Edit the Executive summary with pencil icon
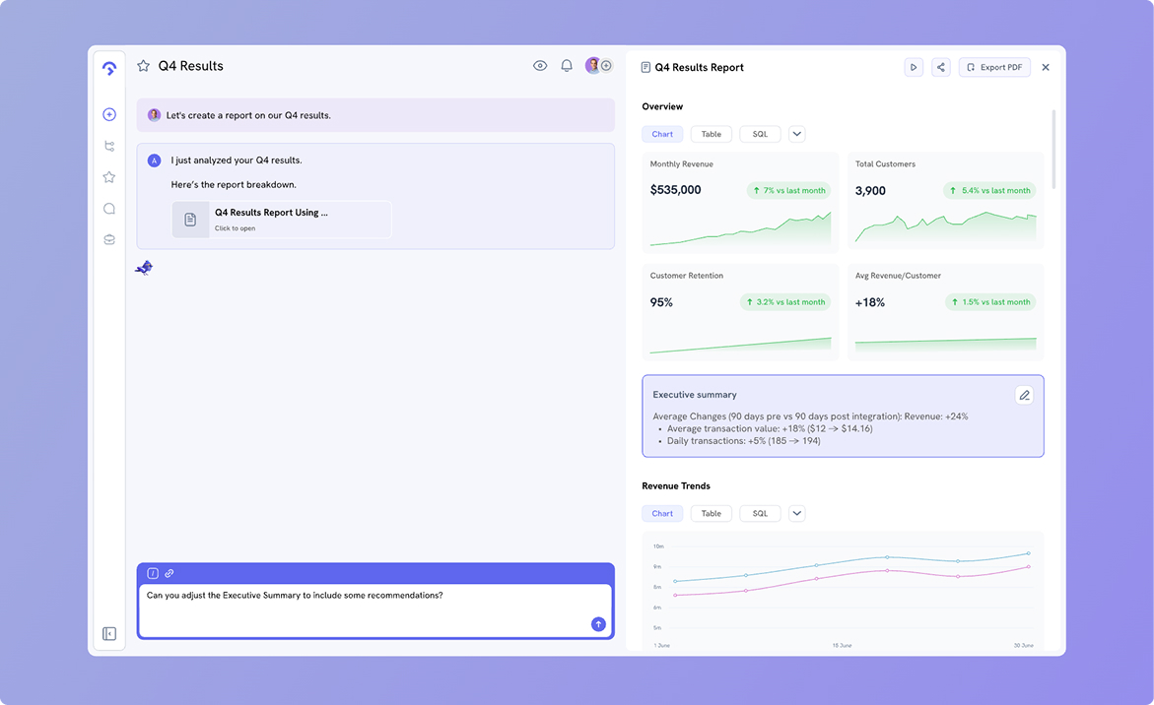 (x=1024, y=395)
